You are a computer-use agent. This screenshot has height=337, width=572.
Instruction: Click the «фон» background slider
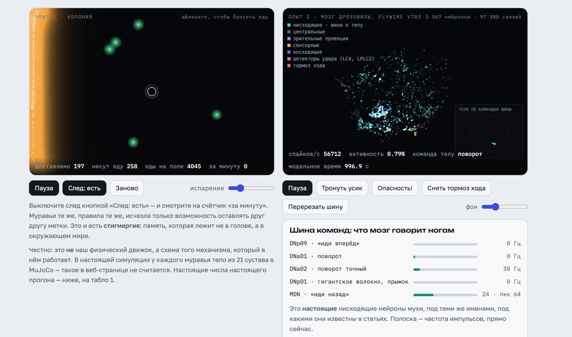click(505, 207)
